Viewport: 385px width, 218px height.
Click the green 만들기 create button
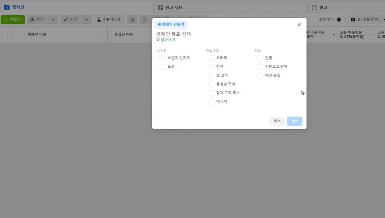13,19
